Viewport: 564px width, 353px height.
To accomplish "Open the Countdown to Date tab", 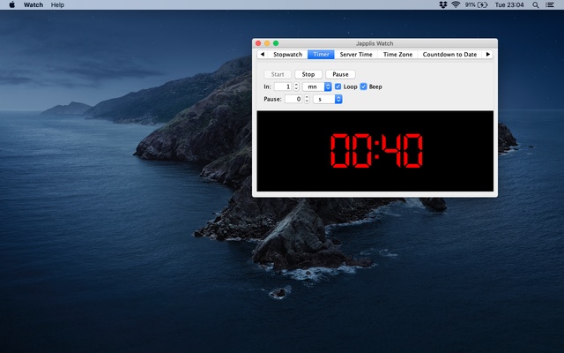I will 449,55.
